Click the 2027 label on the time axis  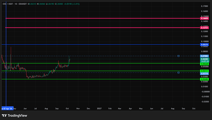point(99,109)
